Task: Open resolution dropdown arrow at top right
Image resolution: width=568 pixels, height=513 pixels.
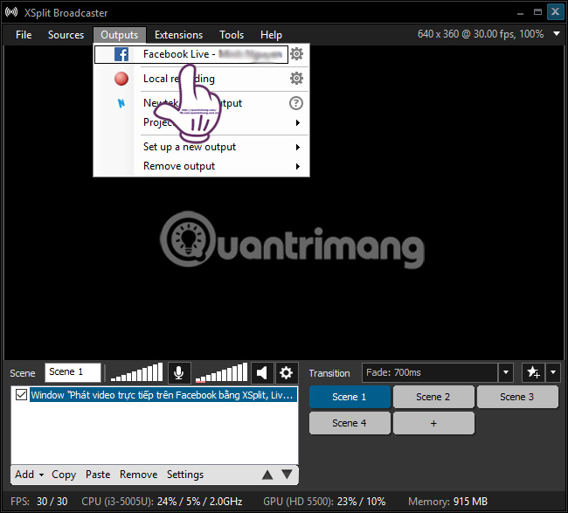Action: pos(558,34)
